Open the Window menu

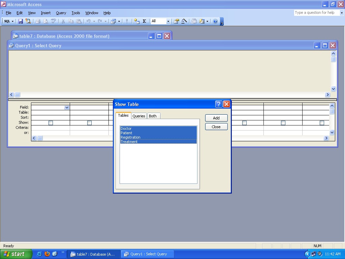92,13
